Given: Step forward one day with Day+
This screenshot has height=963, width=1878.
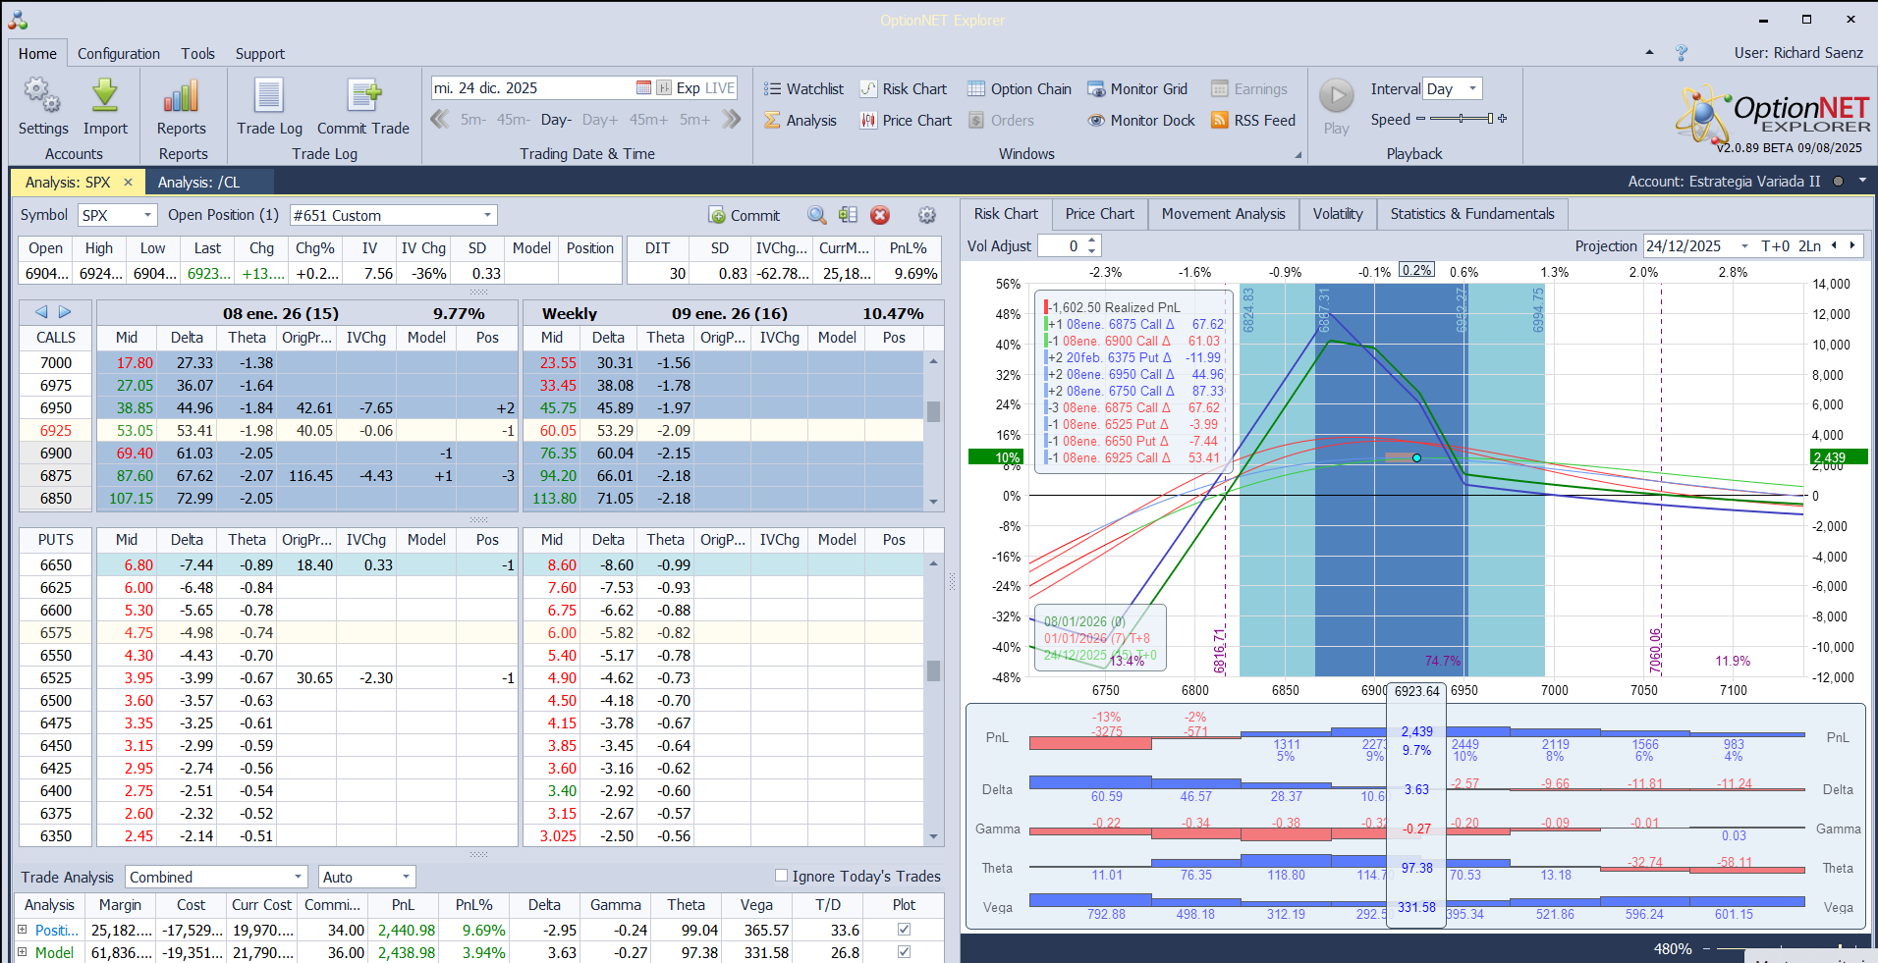Looking at the screenshot, I should 599,120.
